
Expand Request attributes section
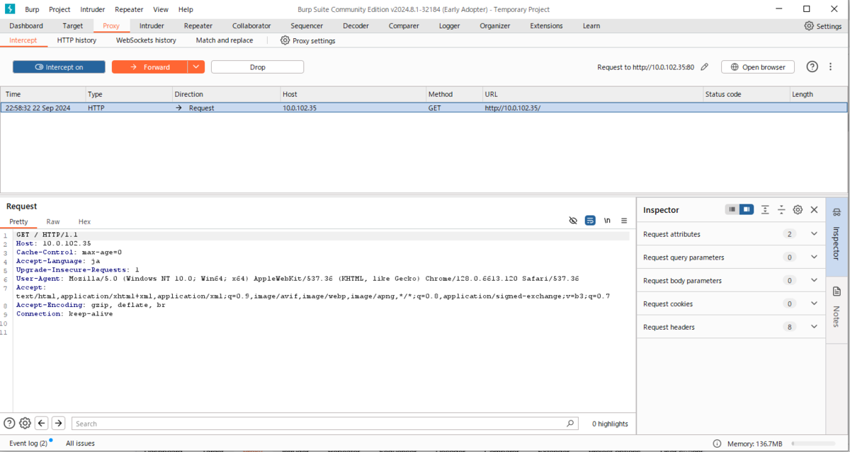[814, 234]
